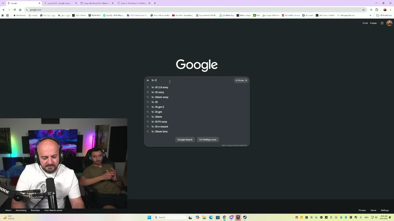Click the browser back arrow
Image resolution: width=394 pixels, height=221 pixels.
pos(3,10)
